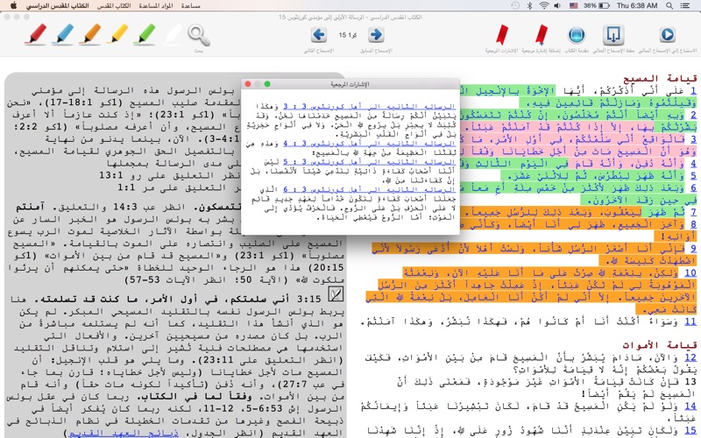Open Notification Center in menu bar
The width and height of the screenshot is (701, 438).
(x=684, y=5)
